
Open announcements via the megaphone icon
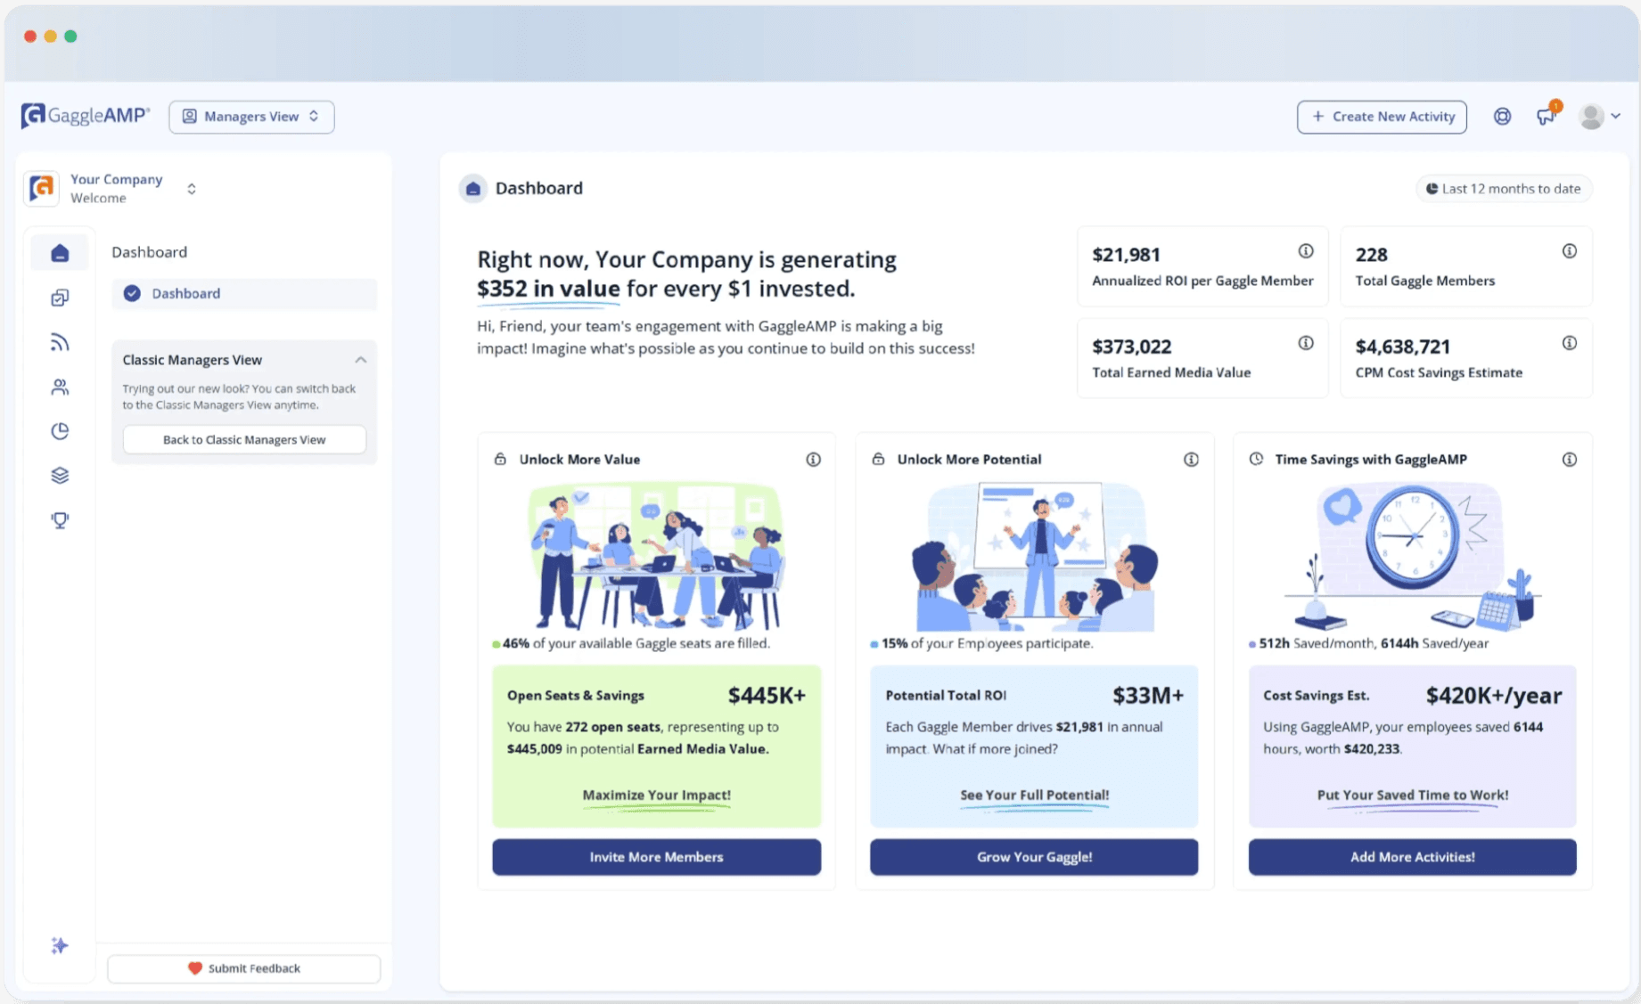pyautogui.click(x=1547, y=117)
